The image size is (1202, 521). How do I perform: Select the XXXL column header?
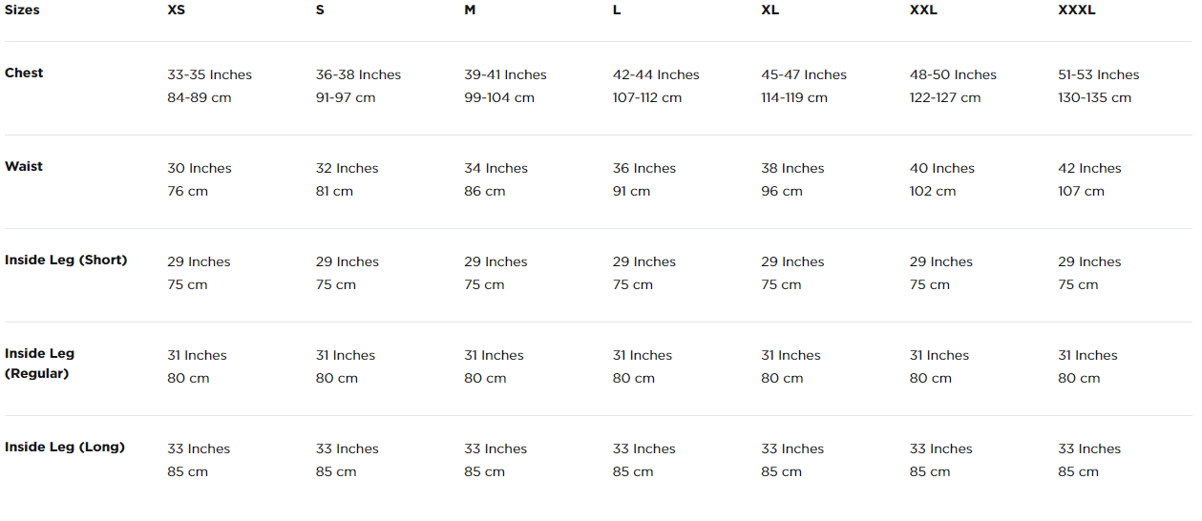click(1077, 10)
